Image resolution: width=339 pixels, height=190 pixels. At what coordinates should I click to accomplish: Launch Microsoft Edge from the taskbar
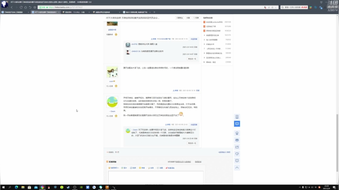pyautogui.click(x=16, y=187)
